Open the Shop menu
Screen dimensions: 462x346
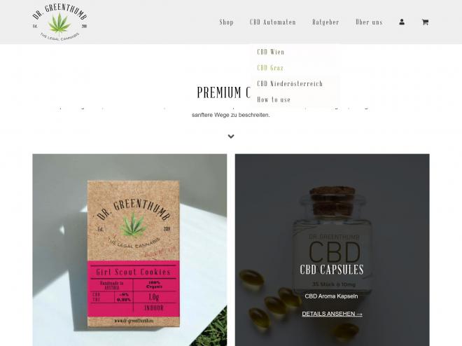[226, 22]
